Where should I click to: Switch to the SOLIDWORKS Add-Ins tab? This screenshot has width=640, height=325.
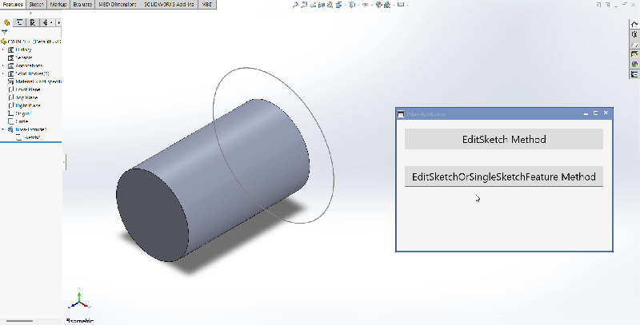[169, 5]
